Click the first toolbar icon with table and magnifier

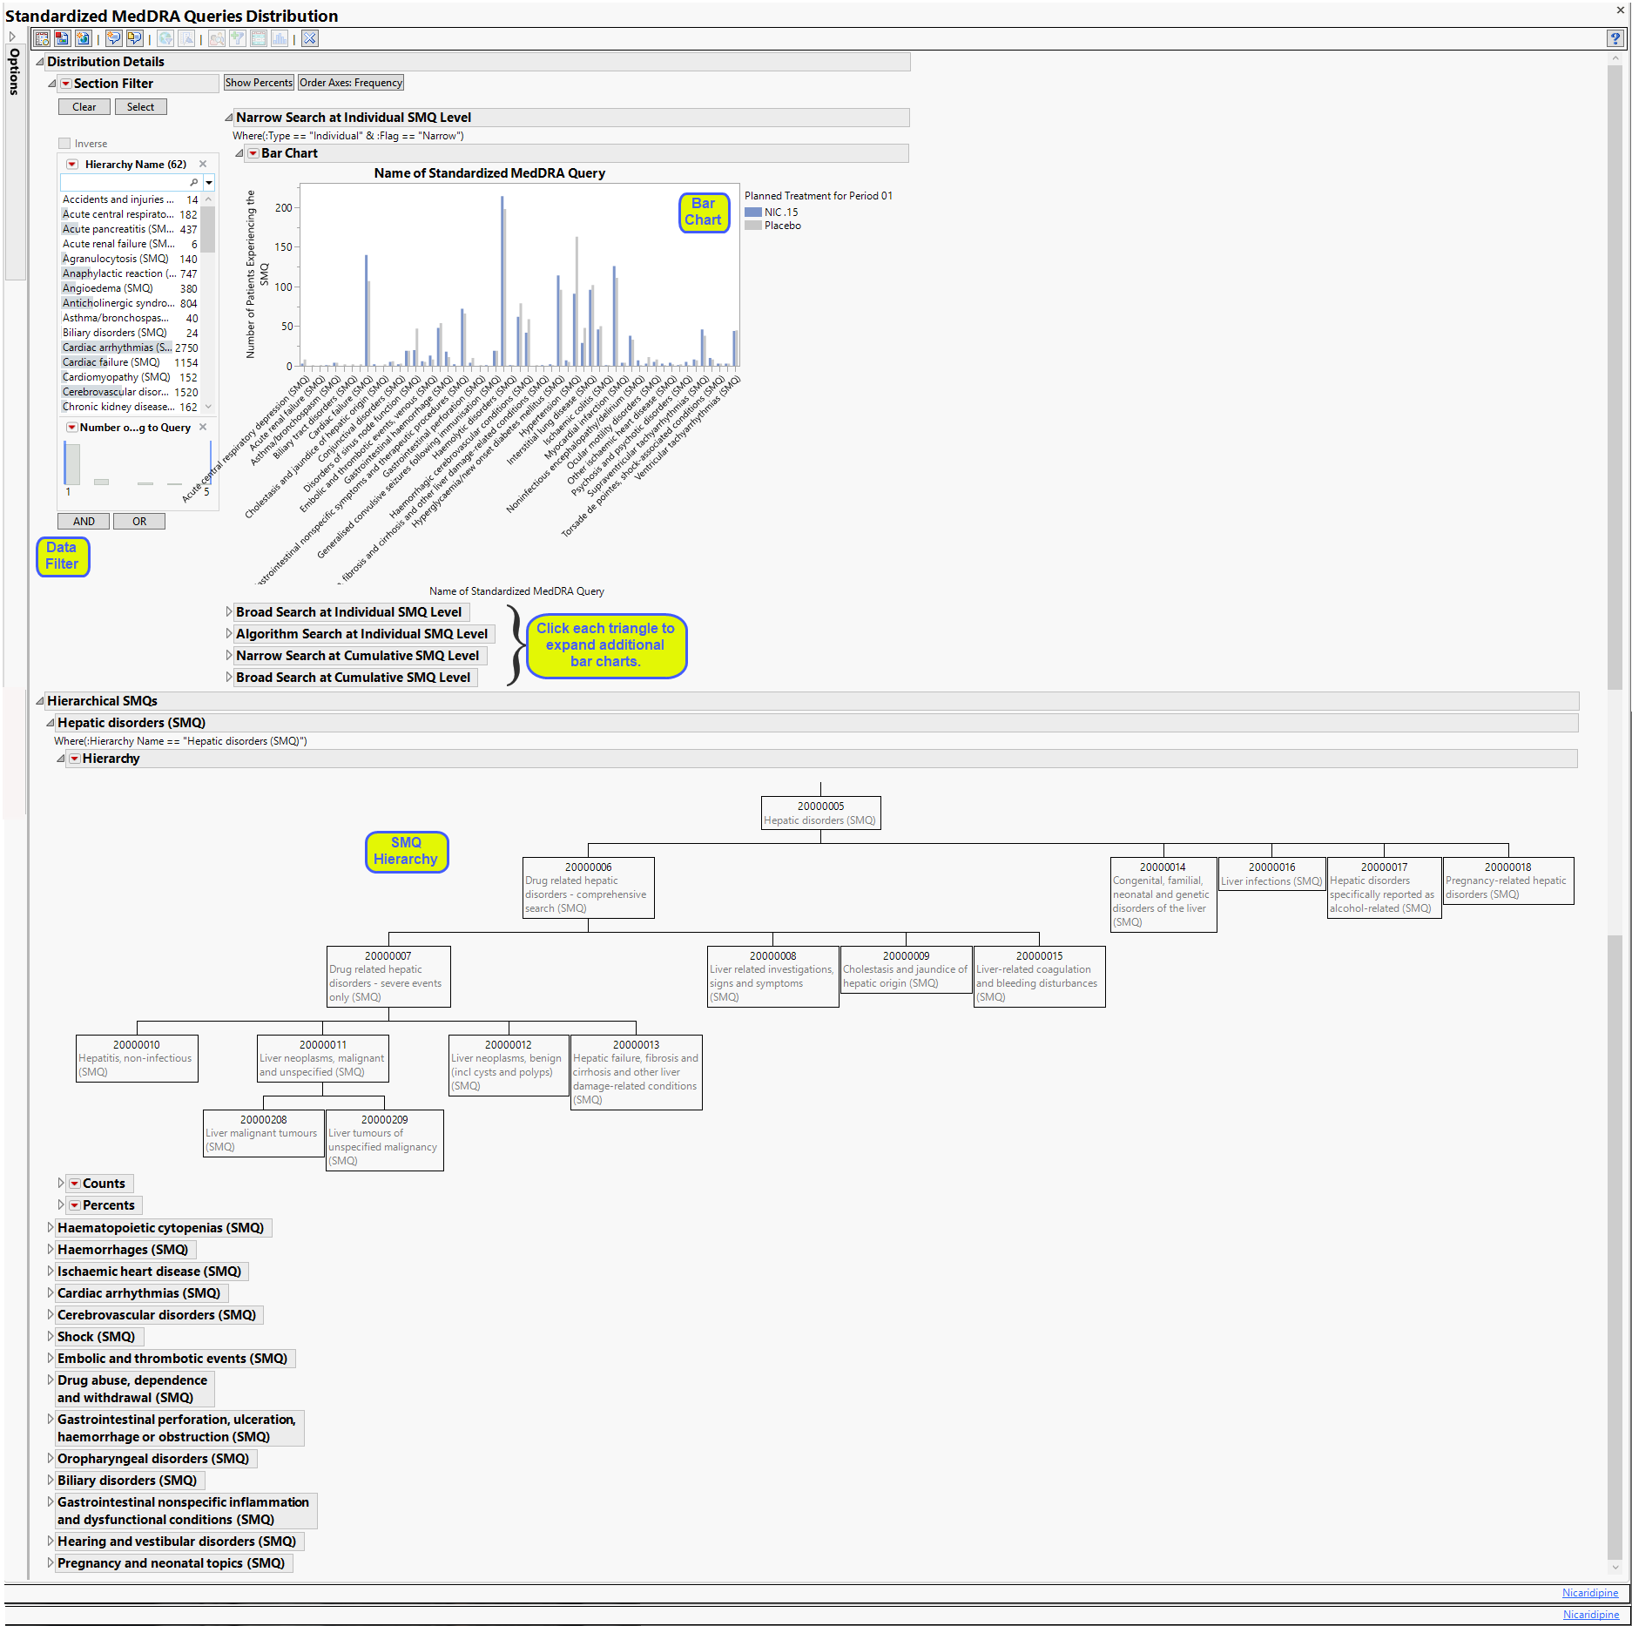[42, 38]
